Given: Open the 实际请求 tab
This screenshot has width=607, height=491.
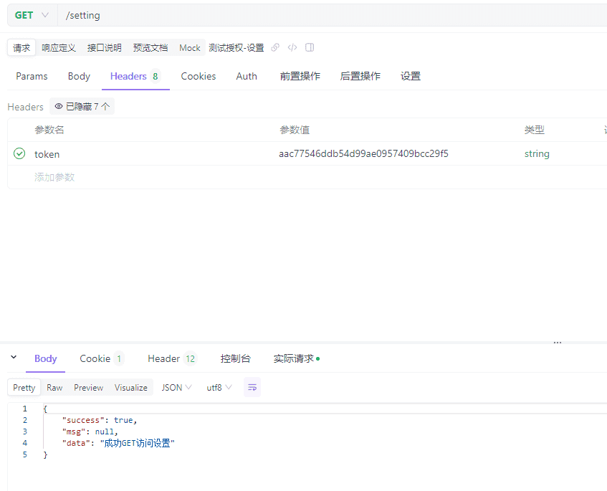Looking at the screenshot, I should click(297, 358).
